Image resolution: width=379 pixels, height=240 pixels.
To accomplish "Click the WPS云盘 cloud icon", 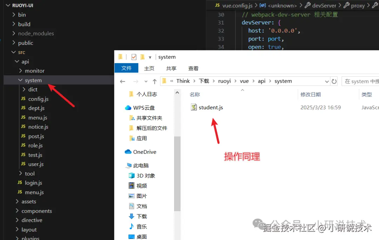I will pos(128,108).
